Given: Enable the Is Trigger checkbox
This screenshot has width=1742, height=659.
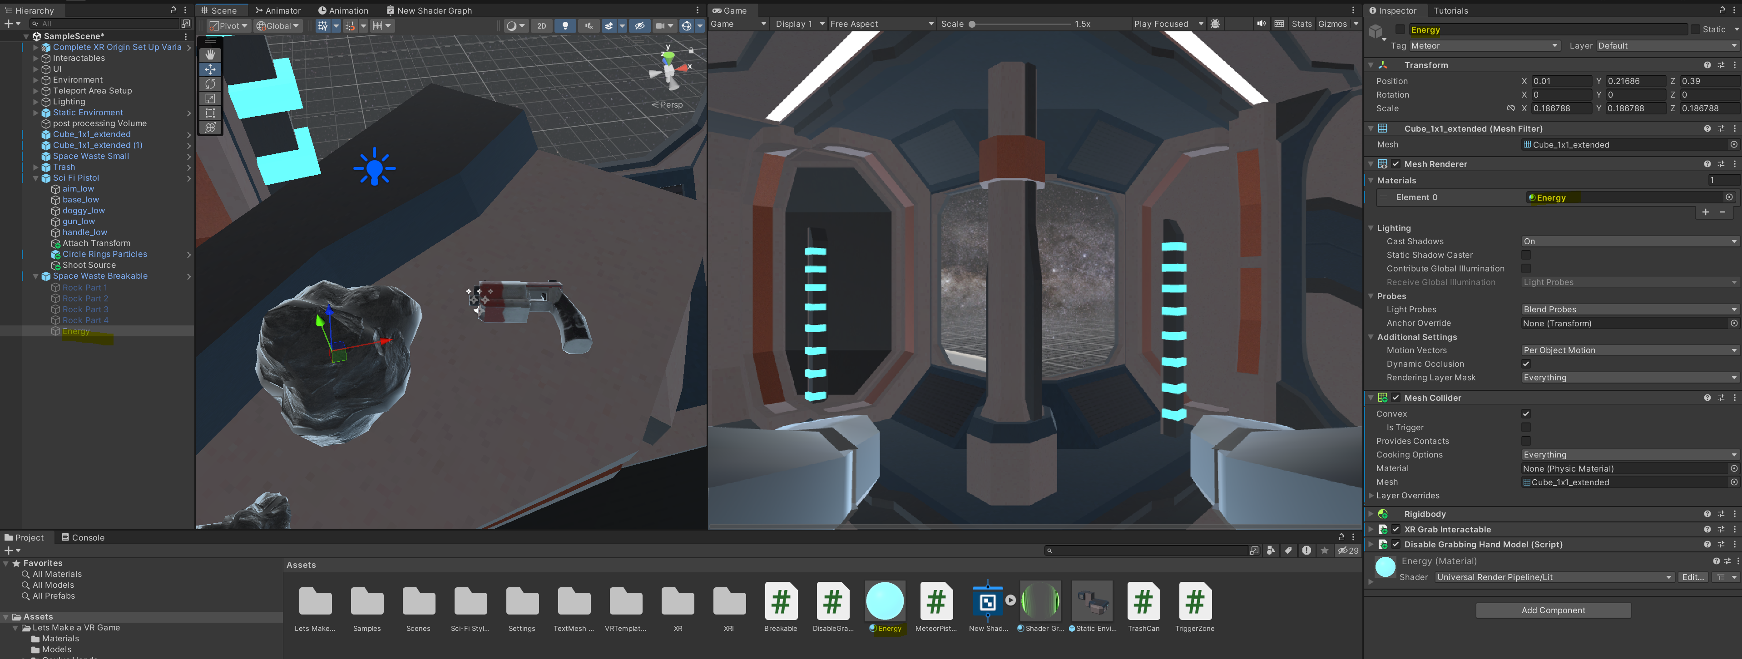Looking at the screenshot, I should 1526,427.
